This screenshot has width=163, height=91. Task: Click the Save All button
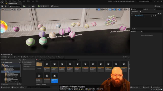[17, 57]
